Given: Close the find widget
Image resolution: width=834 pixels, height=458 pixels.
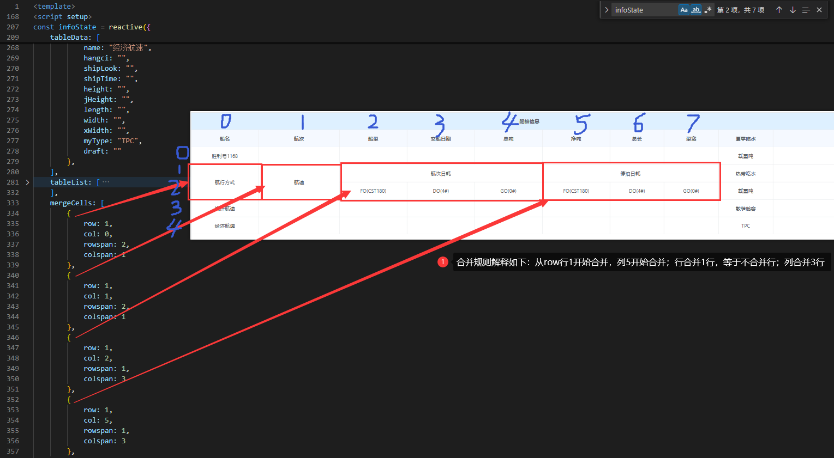Looking at the screenshot, I should (x=819, y=10).
